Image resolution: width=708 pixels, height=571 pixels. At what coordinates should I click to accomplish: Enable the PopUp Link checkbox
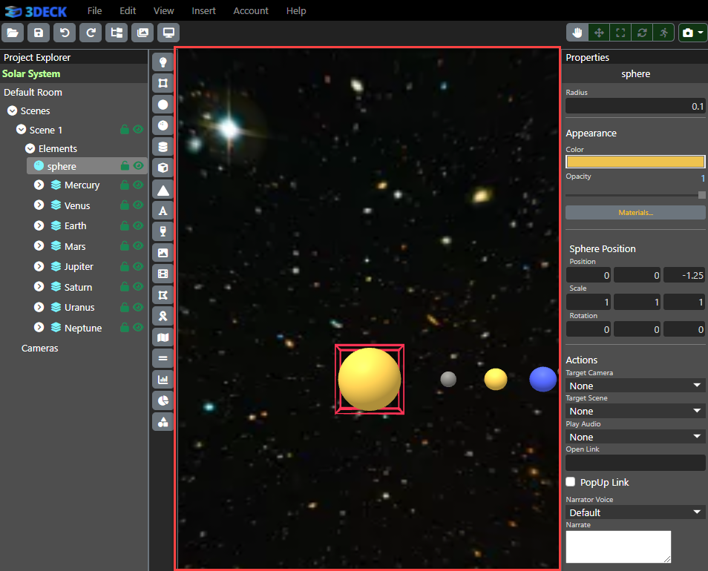571,482
